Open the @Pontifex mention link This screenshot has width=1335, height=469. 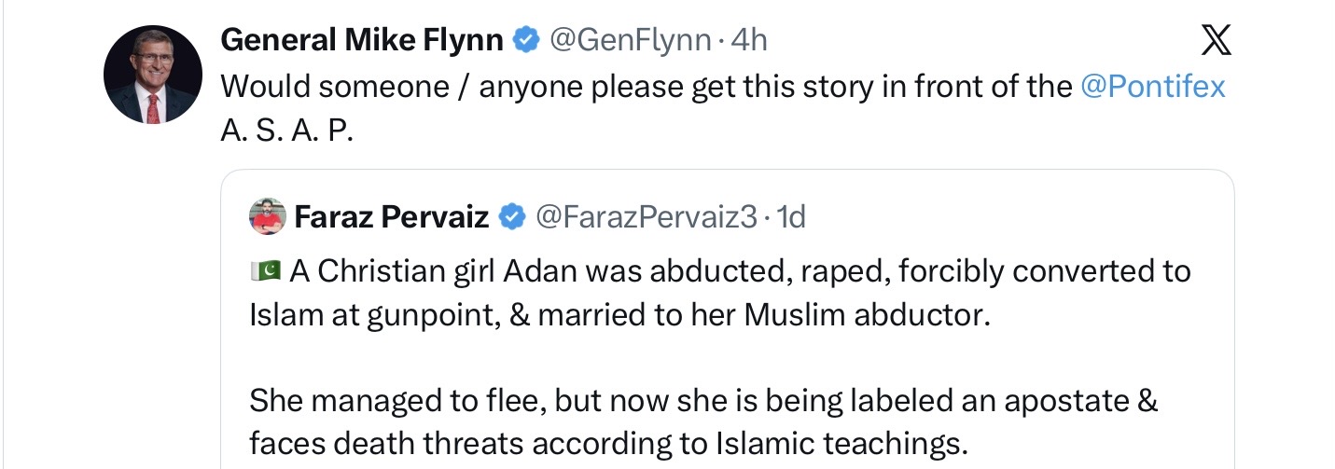click(1152, 86)
